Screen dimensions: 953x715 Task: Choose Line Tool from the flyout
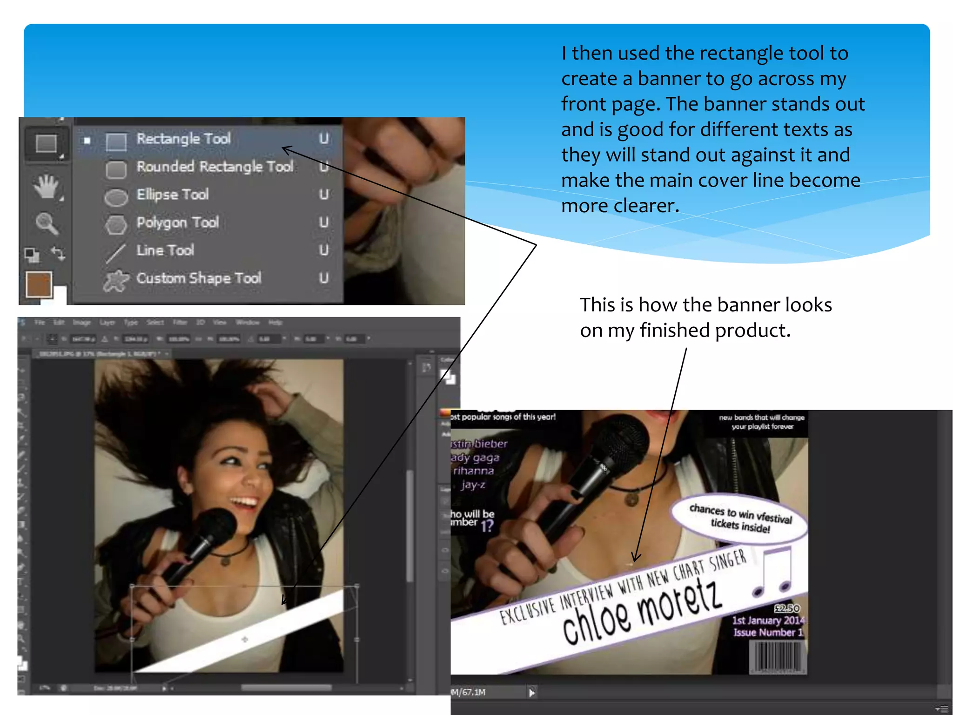[208, 251]
